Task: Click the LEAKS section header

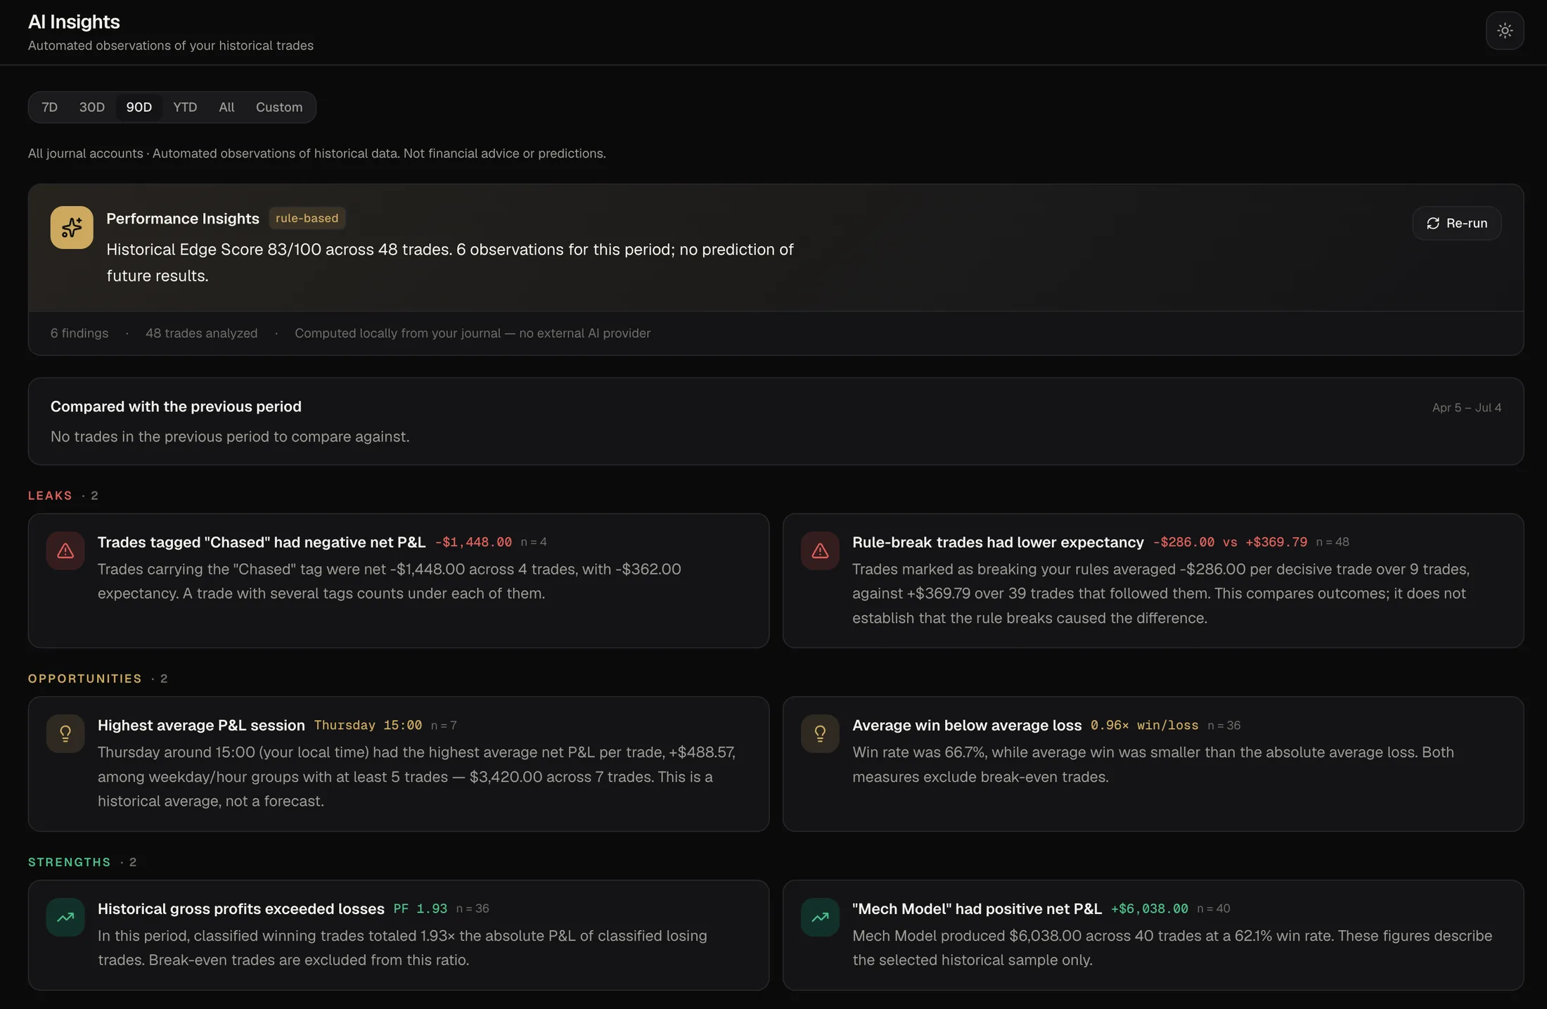Action: pyautogui.click(x=50, y=496)
